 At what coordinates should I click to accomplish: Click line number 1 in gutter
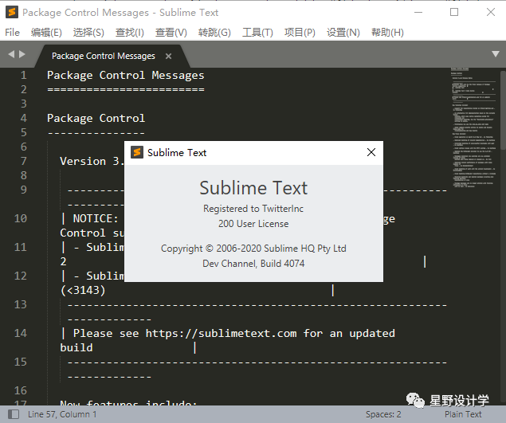(23, 75)
